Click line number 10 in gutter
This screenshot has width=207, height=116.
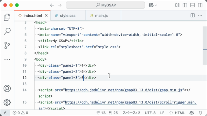[x=25, y=65]
